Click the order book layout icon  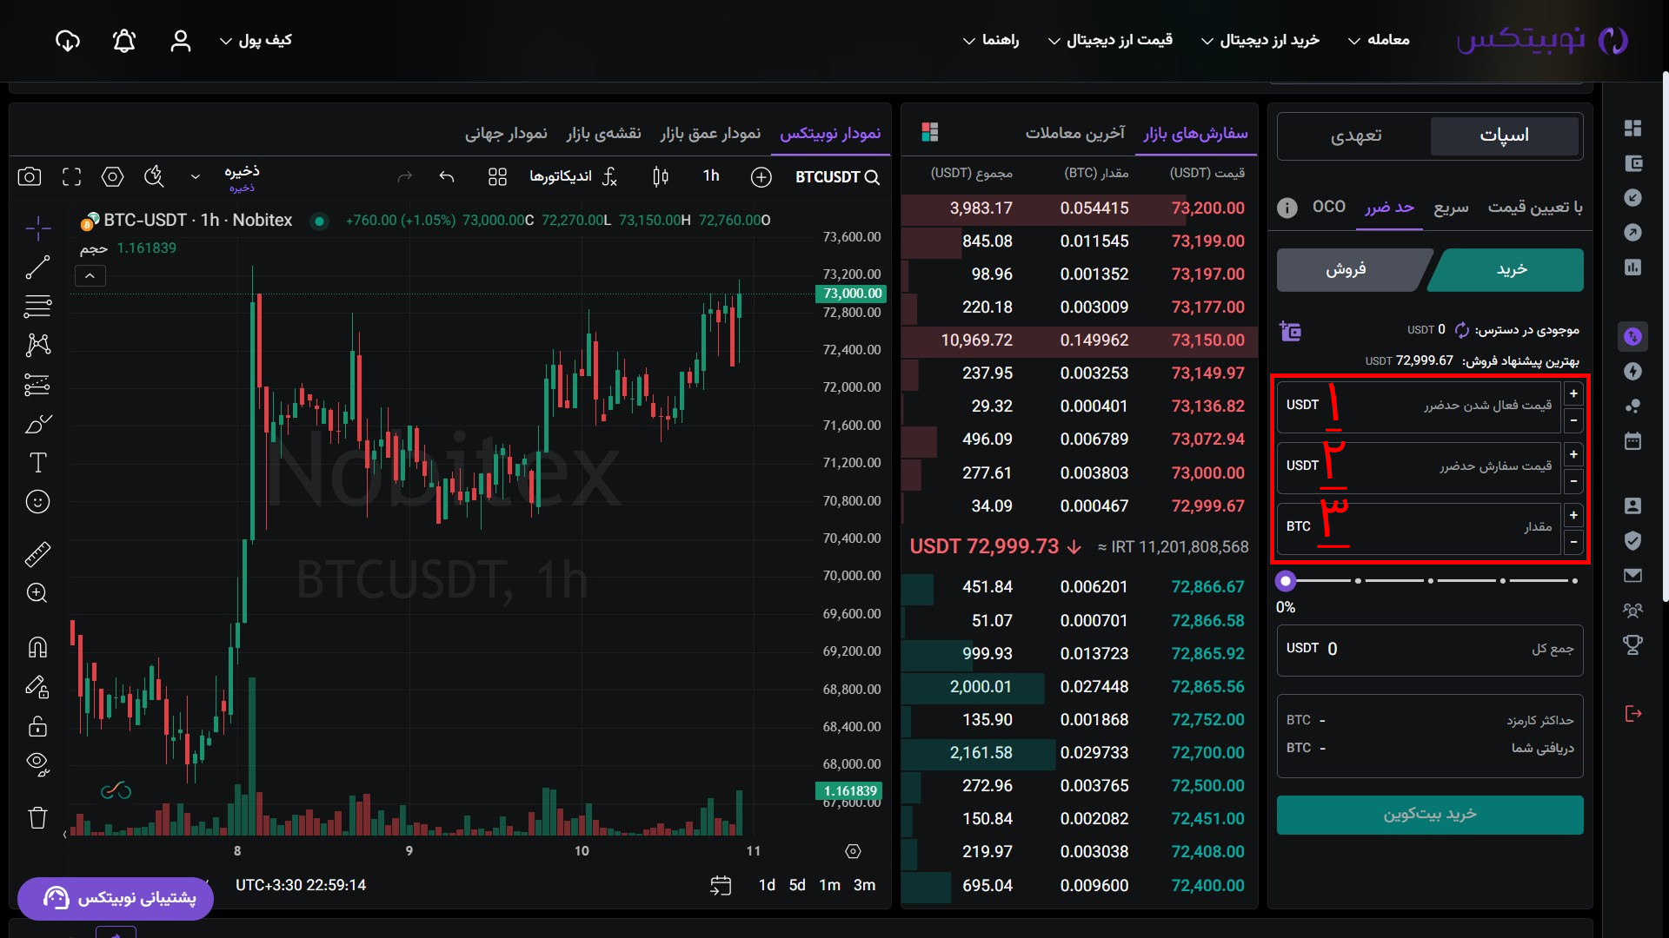930,132
